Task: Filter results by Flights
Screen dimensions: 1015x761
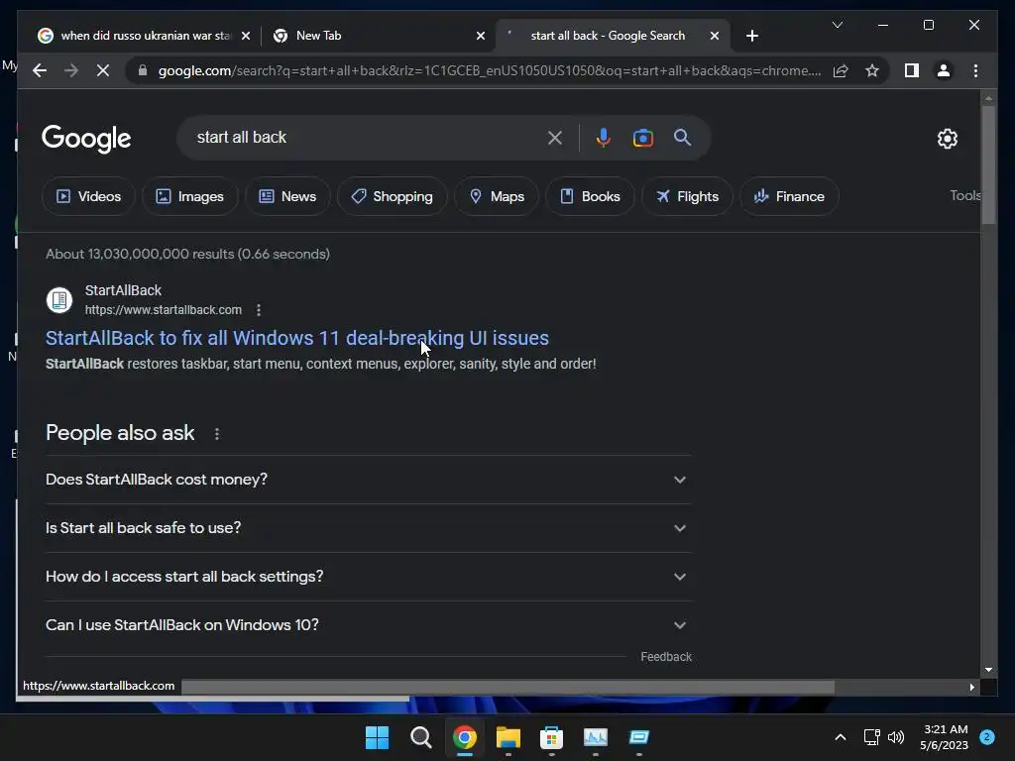Action: pyautogui.click(x=687, y=196)
